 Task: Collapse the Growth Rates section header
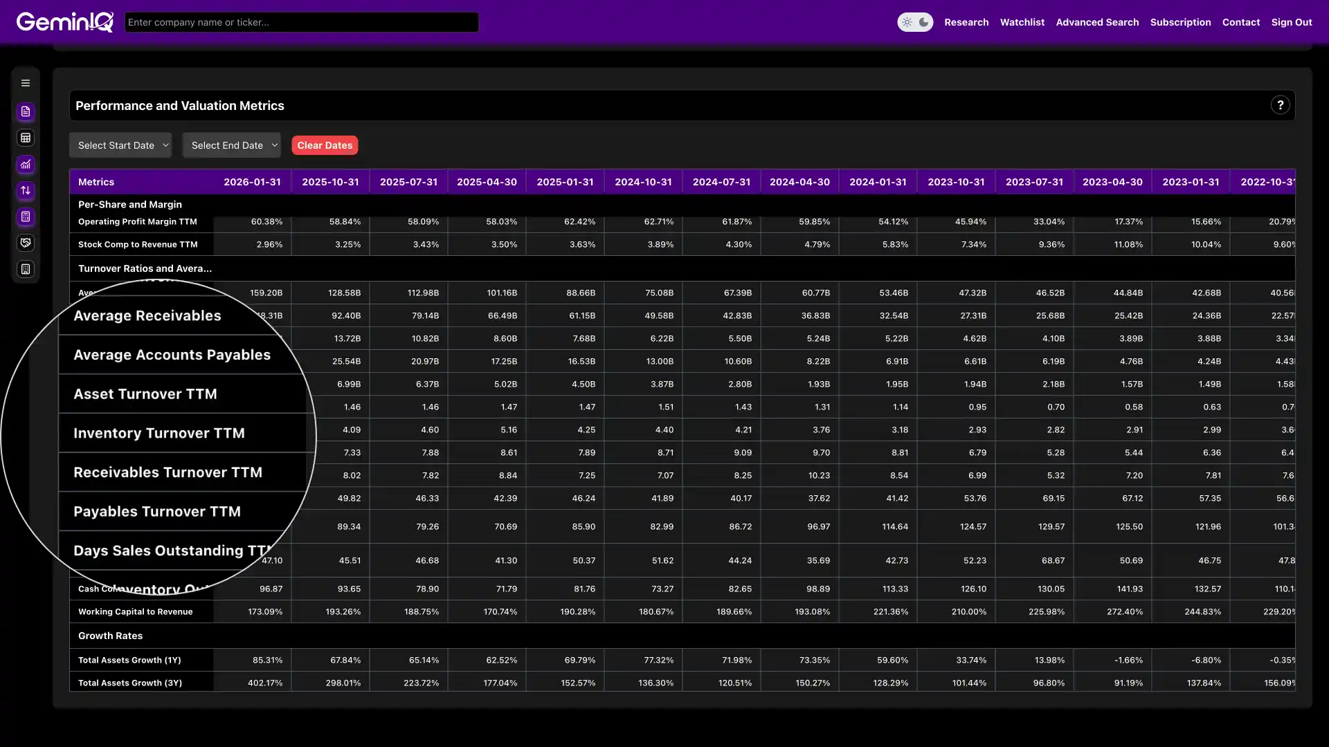[110, 635]
